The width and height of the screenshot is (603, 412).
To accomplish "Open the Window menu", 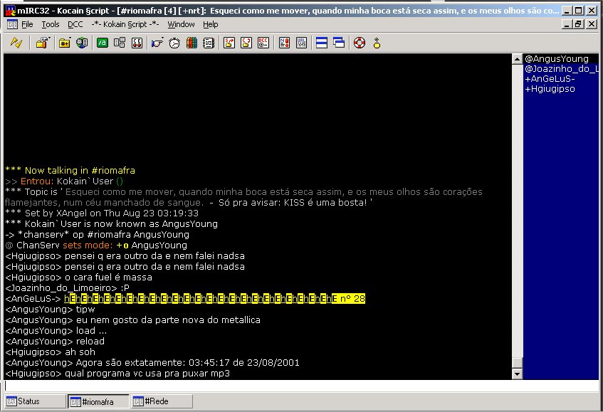I will click(x=181, y=24).
